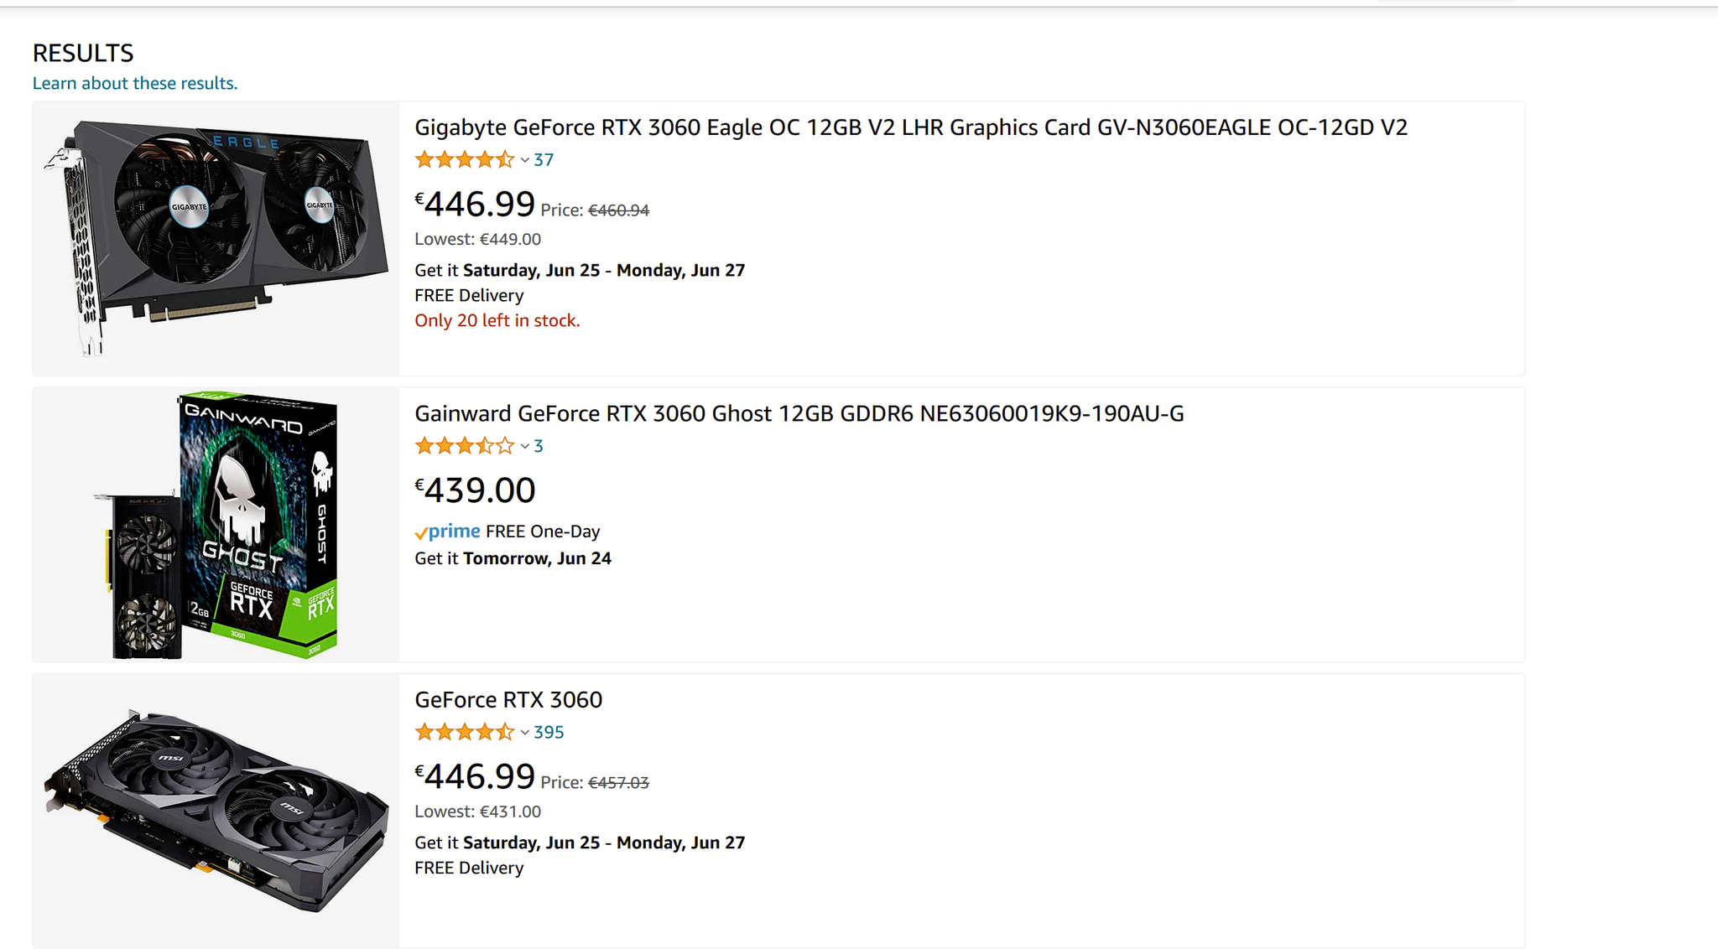
Task: Click the €446.99 price on Gigabyte listing
Action: 476,204
